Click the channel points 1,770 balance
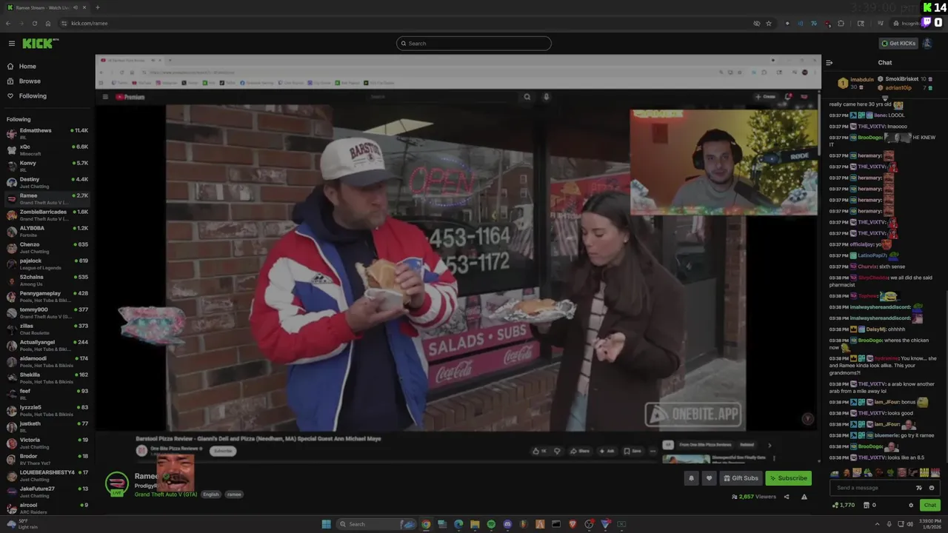The height and width of the screenshot is (533, 948). [844, 505]
